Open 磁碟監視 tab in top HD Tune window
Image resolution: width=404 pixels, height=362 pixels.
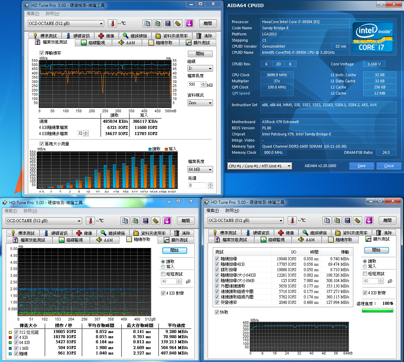coord(93,43)
